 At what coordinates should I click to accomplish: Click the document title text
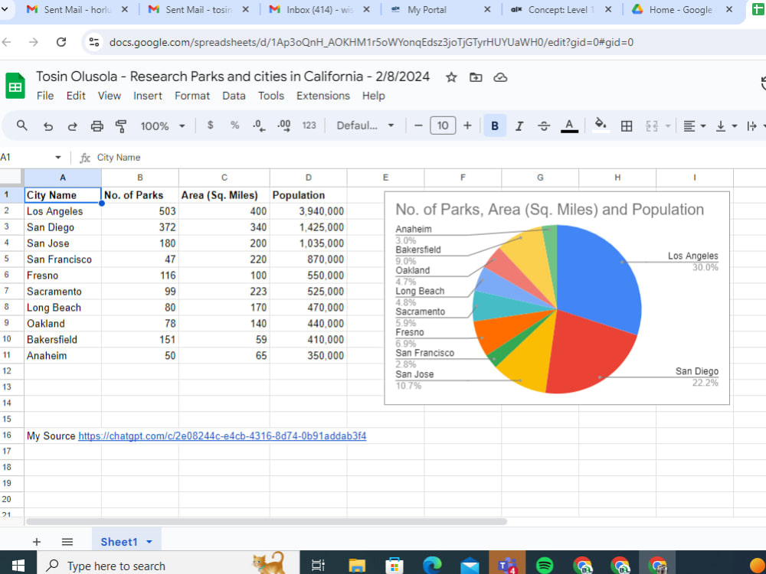pos(233,77)
